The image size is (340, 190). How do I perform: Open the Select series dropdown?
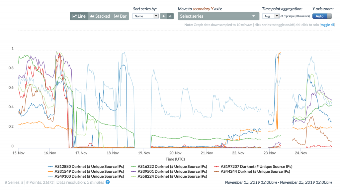coord(218,16)
